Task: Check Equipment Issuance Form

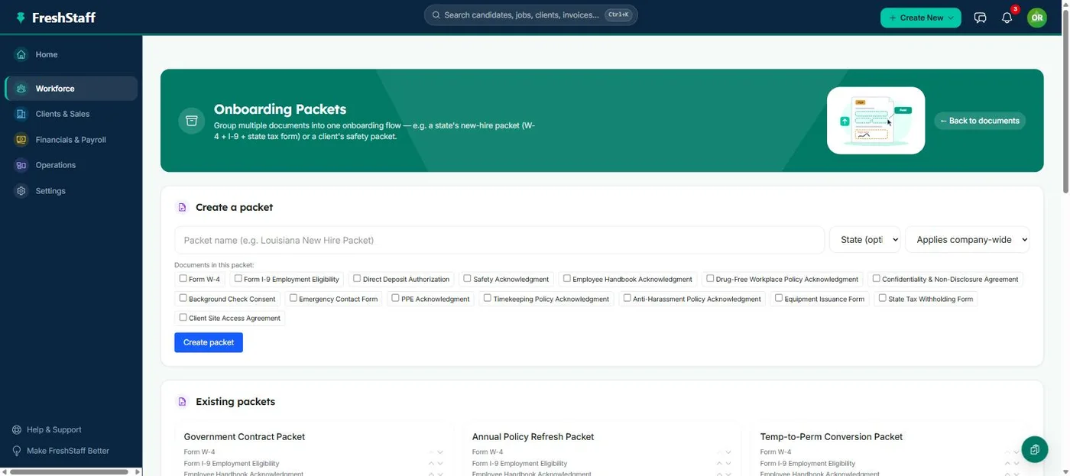Action: [x=778, y=298]
